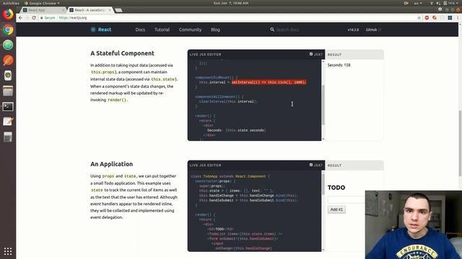
Task: Bookmark this page with the star icon
Action: click(419, 18)
